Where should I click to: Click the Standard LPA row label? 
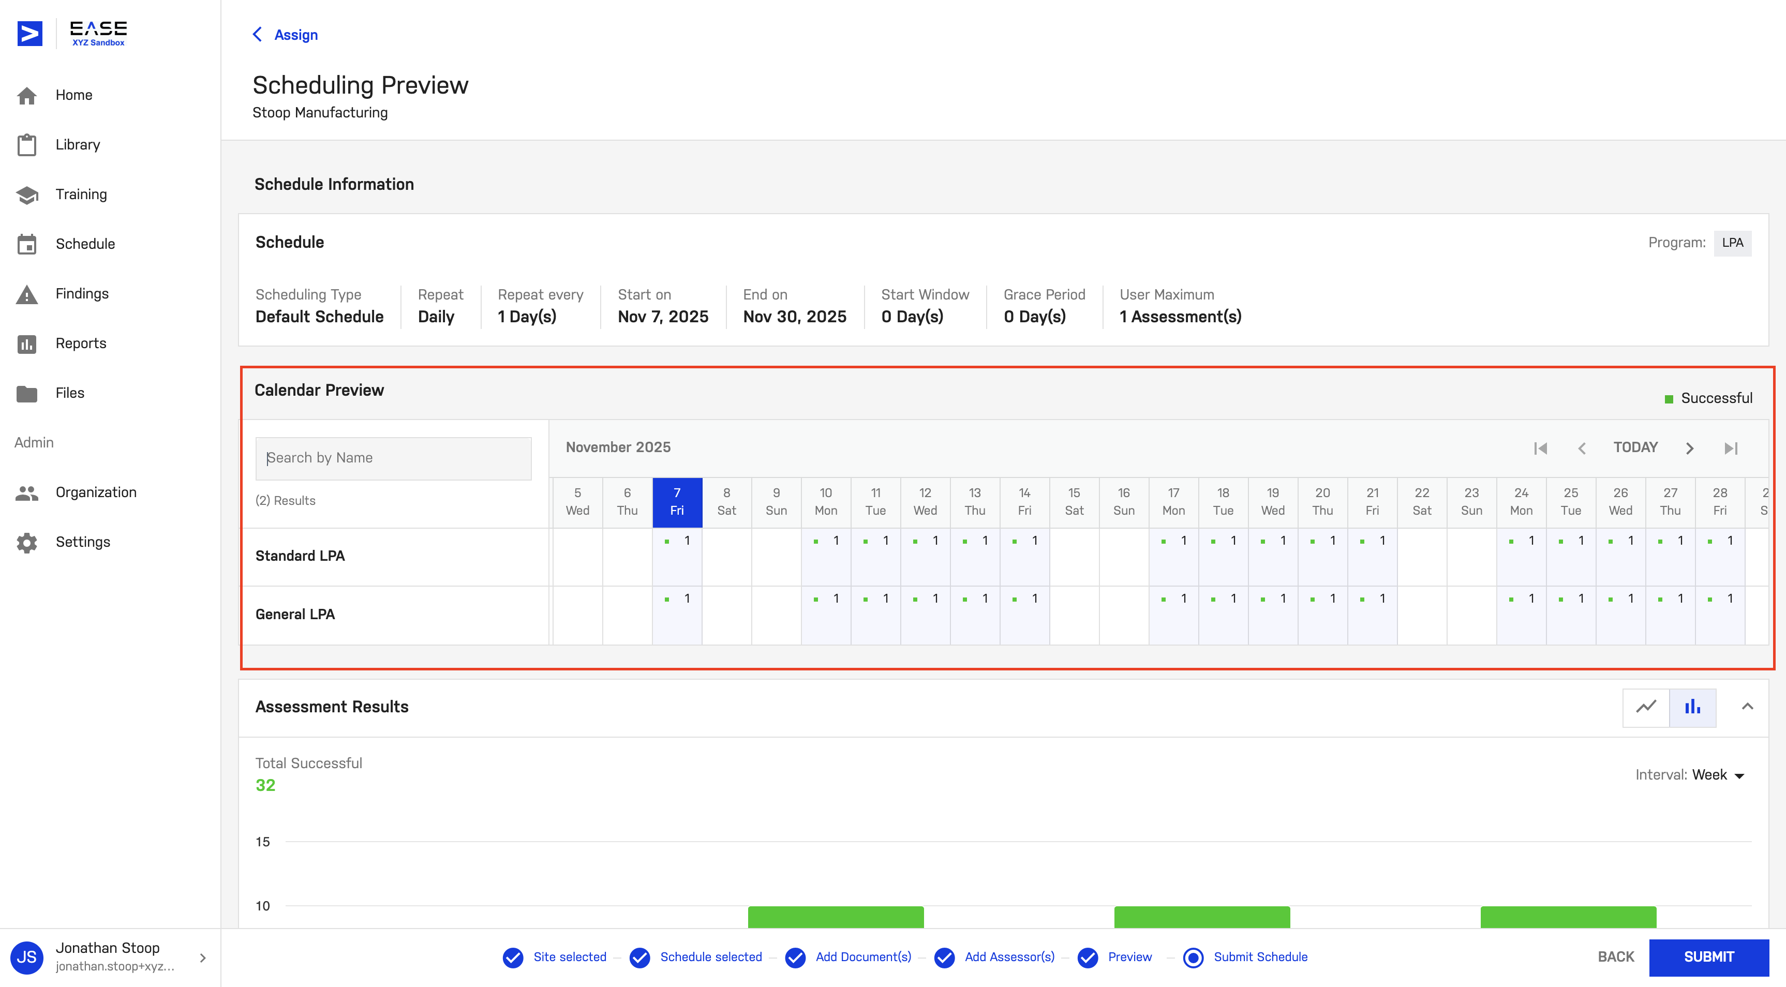(300, 556)
